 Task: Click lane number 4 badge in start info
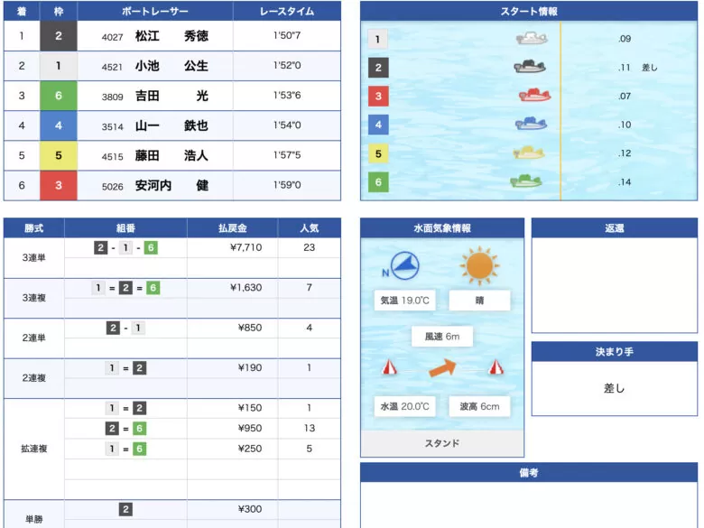click(x=378, y=125)
